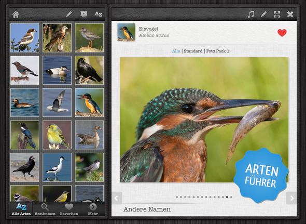Viewport: 306px width, 224px height.
Task: Click the pencil icon in Eisvogel detail toolbar
Action: (264, 14)
